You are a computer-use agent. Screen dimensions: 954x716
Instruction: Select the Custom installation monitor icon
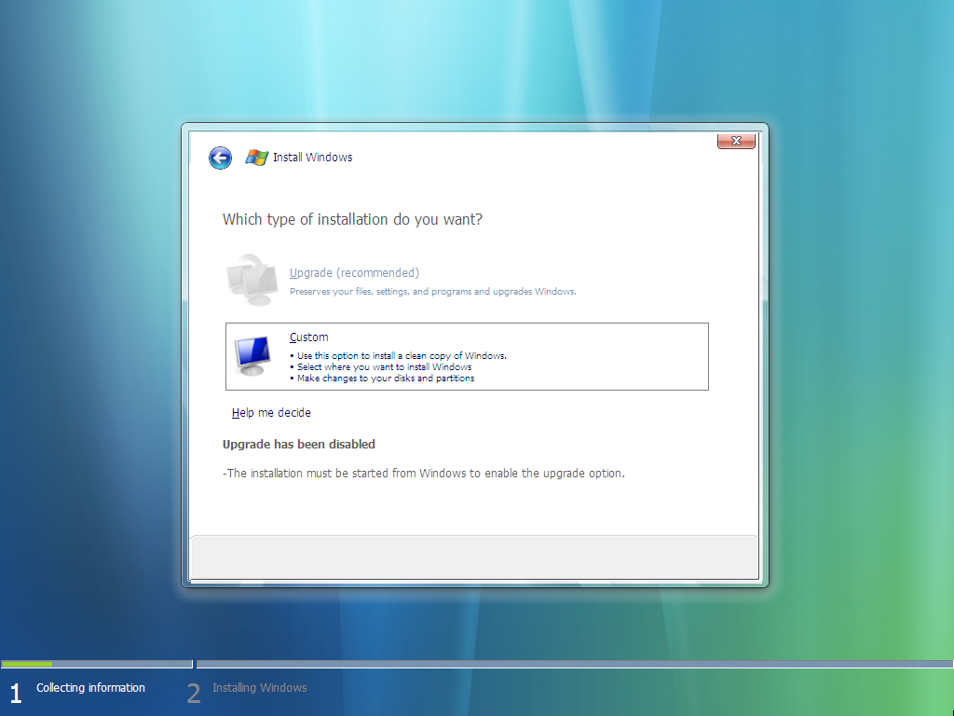[x=252, y=355]
